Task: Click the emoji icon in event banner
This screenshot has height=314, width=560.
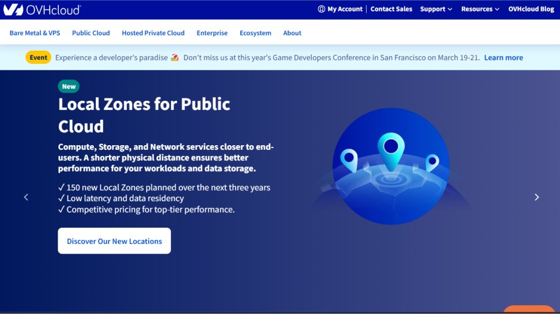Action: coord(175,58)
